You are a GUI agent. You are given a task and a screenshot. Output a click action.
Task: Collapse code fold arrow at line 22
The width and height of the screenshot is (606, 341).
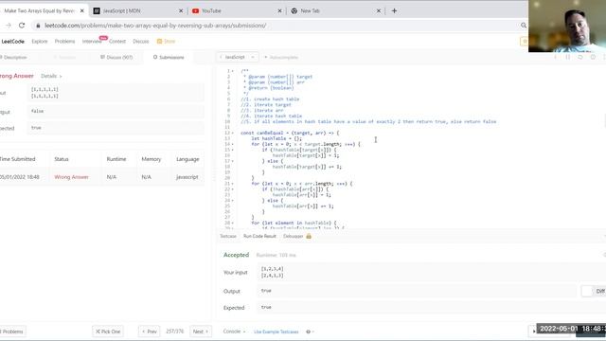click(x=233, y=189)
